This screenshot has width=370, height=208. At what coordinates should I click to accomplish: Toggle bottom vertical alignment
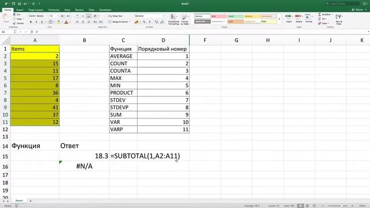pyautogui.click(x=88, y=16)
